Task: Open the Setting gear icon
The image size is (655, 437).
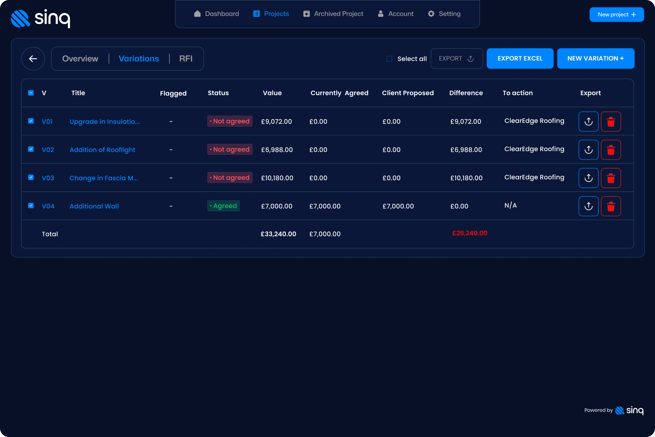Action: tap(431, 13)
